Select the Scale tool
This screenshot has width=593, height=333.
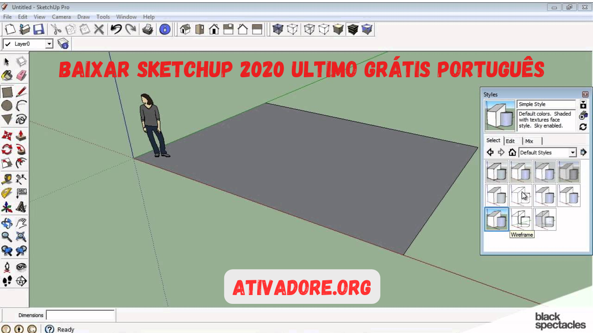coord(7,163)
